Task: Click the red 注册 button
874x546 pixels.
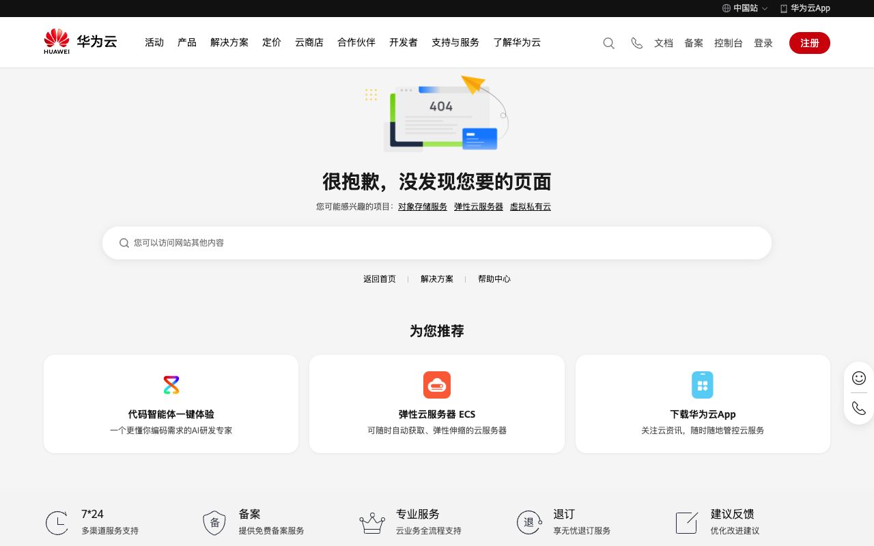Action: [x=809, y=43]
